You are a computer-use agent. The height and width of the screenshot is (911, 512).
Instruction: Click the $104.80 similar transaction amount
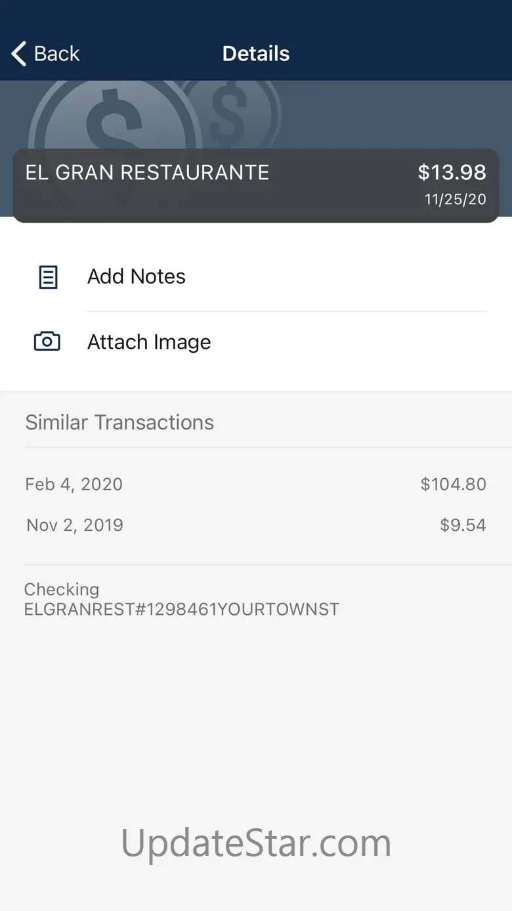453,485
